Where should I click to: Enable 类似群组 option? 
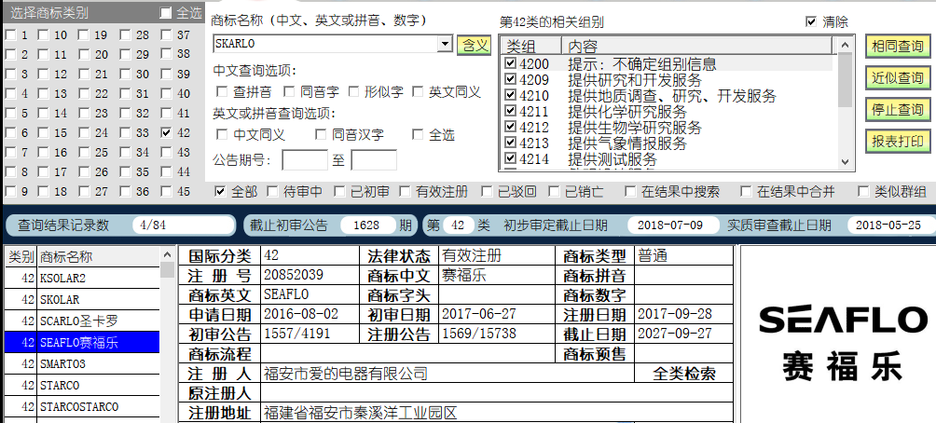863,192
